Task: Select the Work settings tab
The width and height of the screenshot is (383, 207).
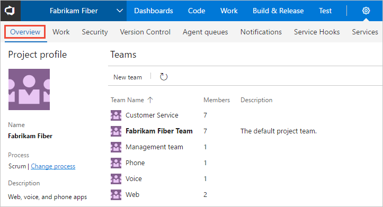Action: click(61, 32)
